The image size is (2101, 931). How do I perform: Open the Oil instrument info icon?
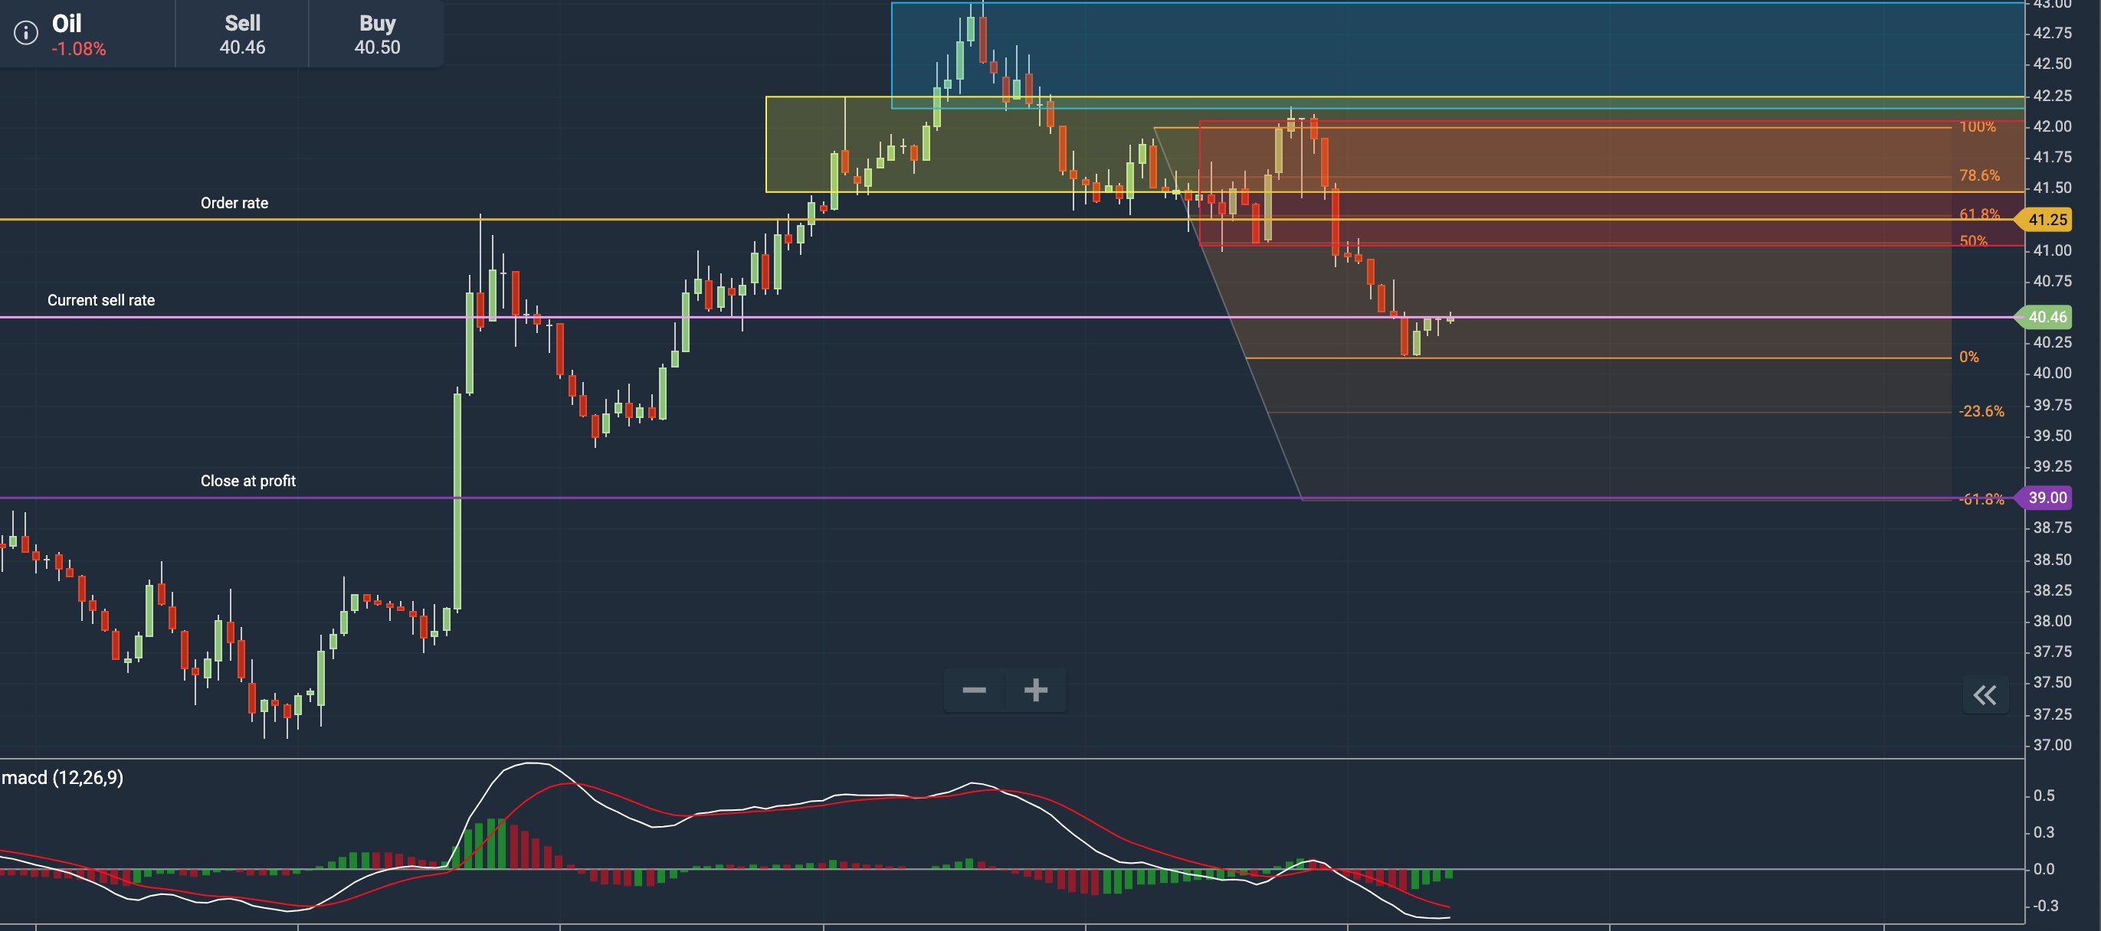pyautogui.click(x=26, y=33)
